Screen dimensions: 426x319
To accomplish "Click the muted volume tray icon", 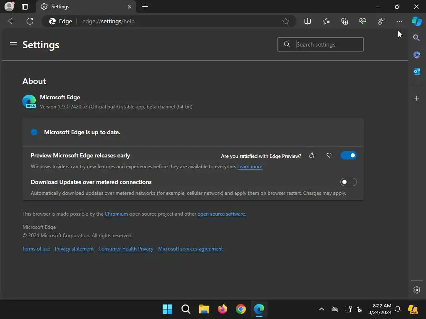I will tap(359, 309).
